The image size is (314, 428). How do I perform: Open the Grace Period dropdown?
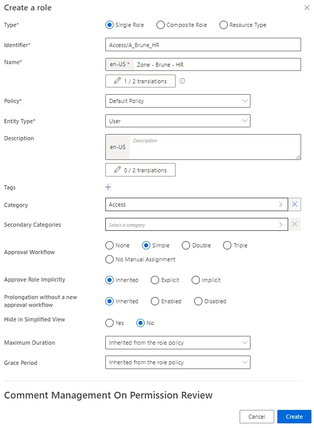(x=178, y=362)
